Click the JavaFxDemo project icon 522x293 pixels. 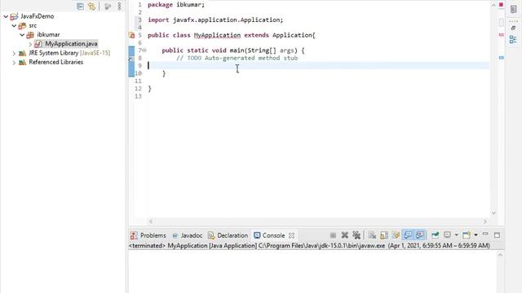click(14, 16)
